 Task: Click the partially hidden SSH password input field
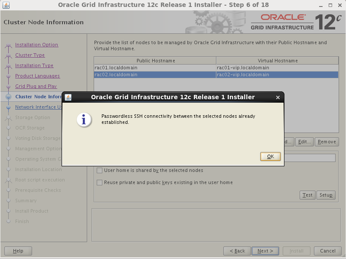click(310, 158)
